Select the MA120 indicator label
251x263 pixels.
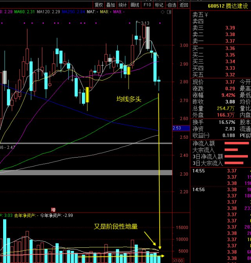click(48, 12)
